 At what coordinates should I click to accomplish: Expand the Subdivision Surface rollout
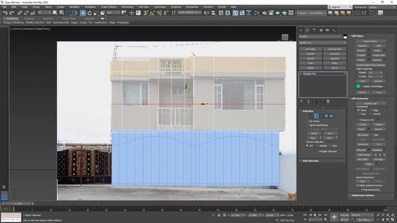tap(362, 196)
